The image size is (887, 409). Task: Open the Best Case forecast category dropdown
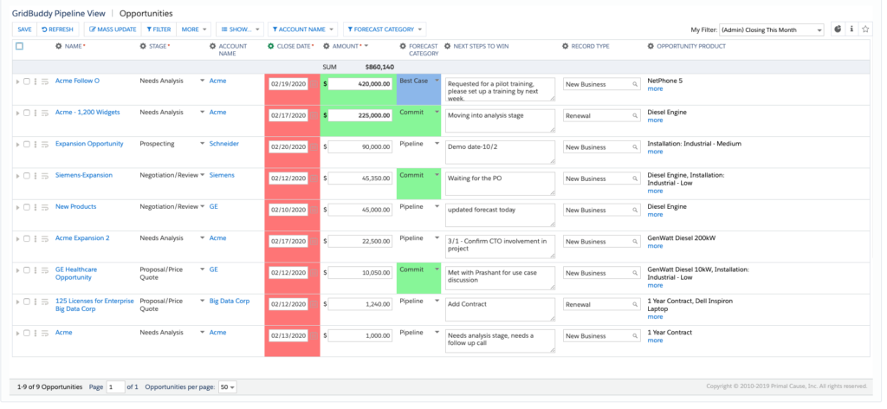[437, 81]
